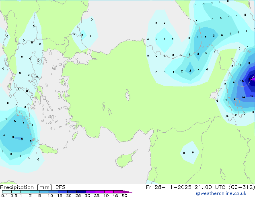Click the 'Fr 28-11-2025 21..00 UTC (00+312)' timestamp

[x=200, y=187]
